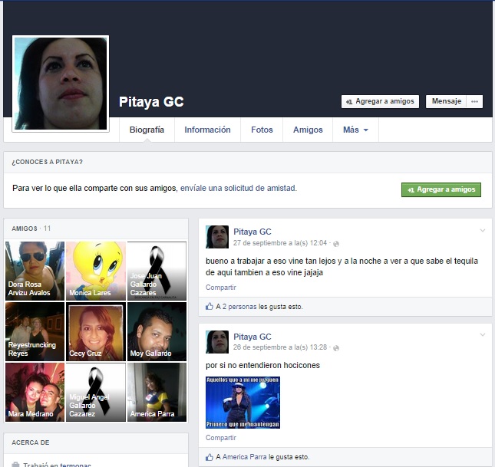Click Compartir under the first post
Viewport: 495px width, 467px height.
pos(221,288)
